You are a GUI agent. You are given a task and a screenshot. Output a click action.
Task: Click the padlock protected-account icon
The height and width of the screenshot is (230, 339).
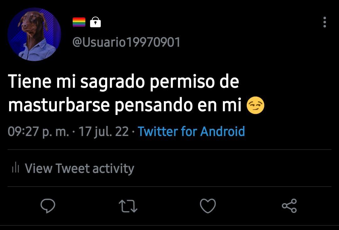pos(95,22)
